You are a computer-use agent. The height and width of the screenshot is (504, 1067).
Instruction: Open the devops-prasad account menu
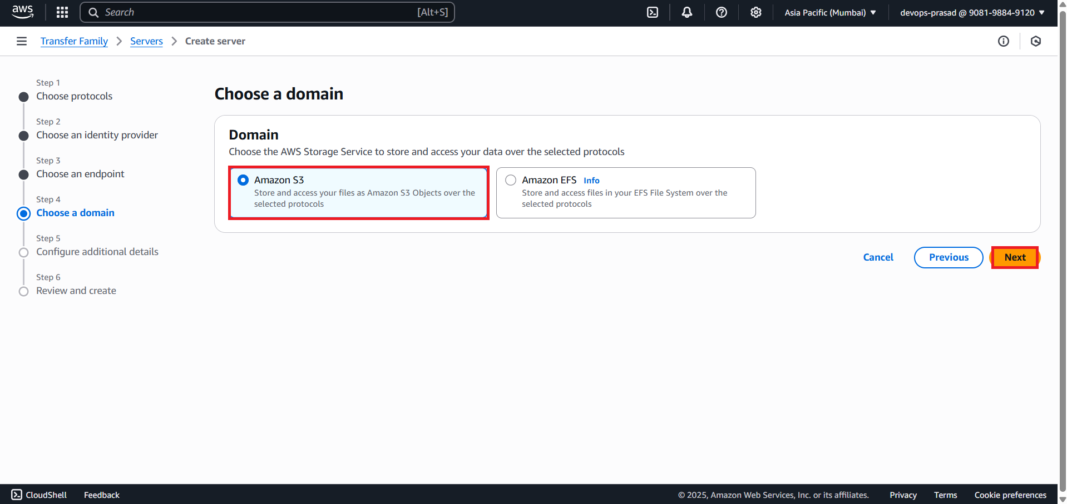click(971, 12)
